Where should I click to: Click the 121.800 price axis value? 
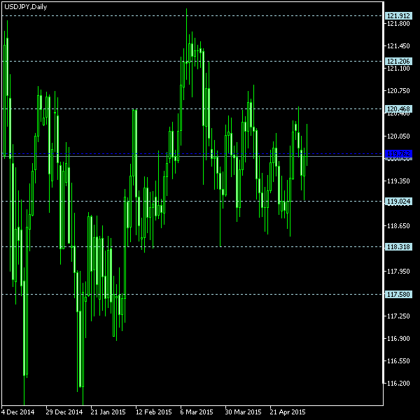tap(398, 24)
